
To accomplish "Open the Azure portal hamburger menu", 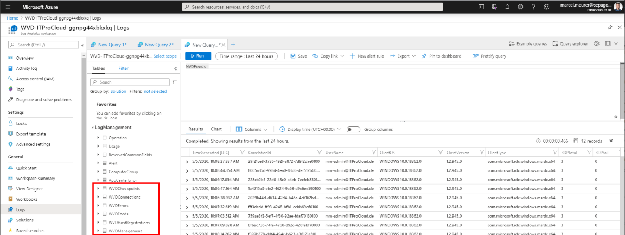I will click(8, 7).
